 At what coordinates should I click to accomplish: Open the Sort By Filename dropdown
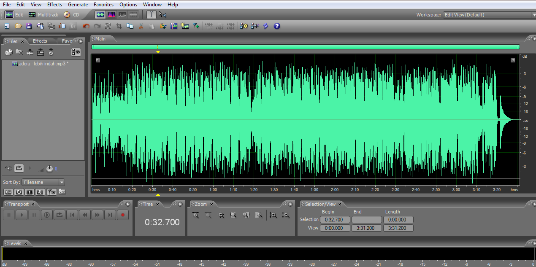coord(61,182)
